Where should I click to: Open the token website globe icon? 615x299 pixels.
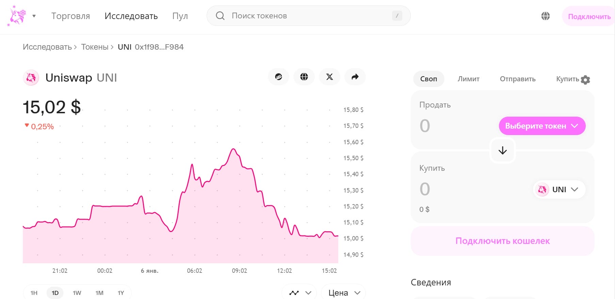click(x=304, y=77)
